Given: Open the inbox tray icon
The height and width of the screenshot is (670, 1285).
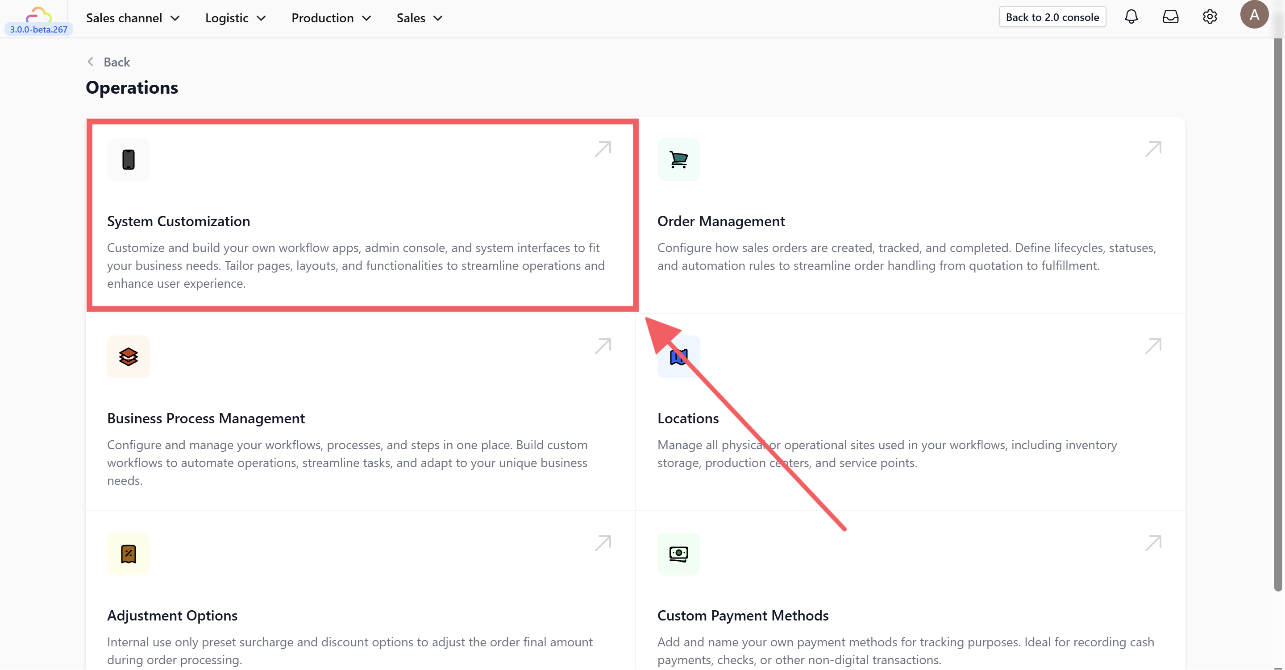Looking at the screenshot, I should click(x=1170, y=17).
